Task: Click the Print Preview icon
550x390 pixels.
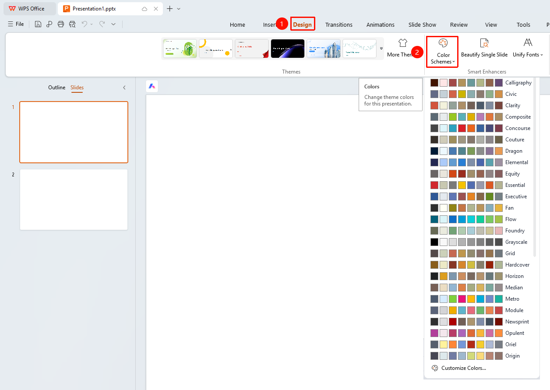Action: 72,24
